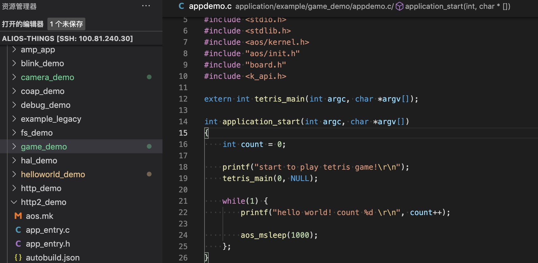Click the application_start function name in code

(261, 122)
